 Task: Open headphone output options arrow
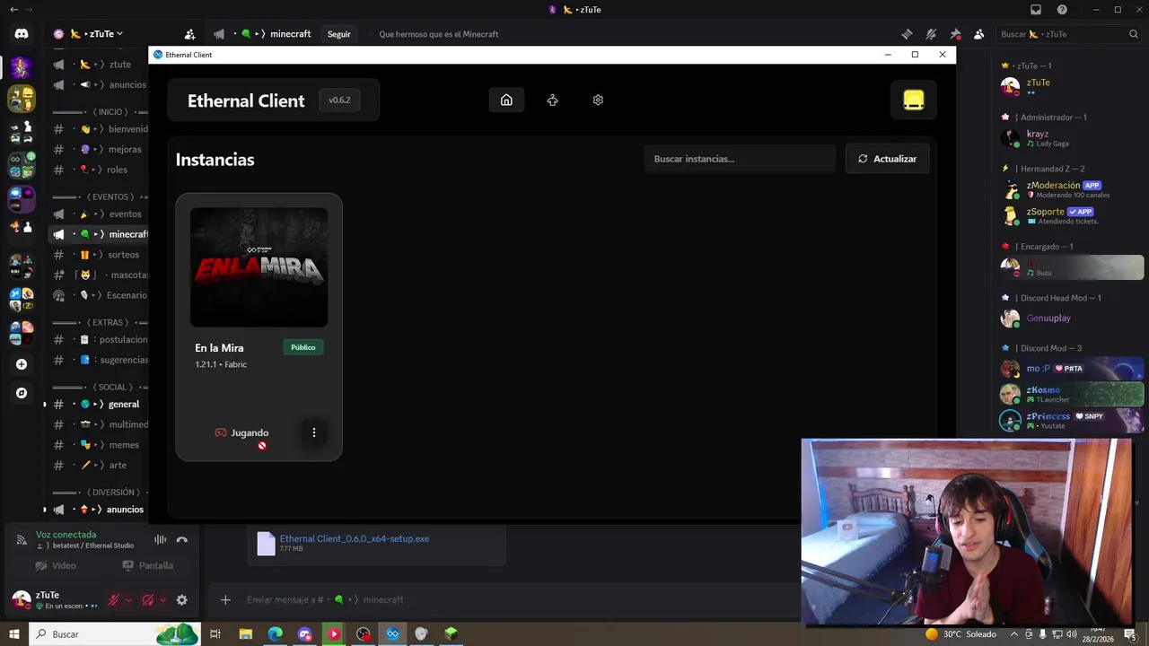tap(162, 599)
